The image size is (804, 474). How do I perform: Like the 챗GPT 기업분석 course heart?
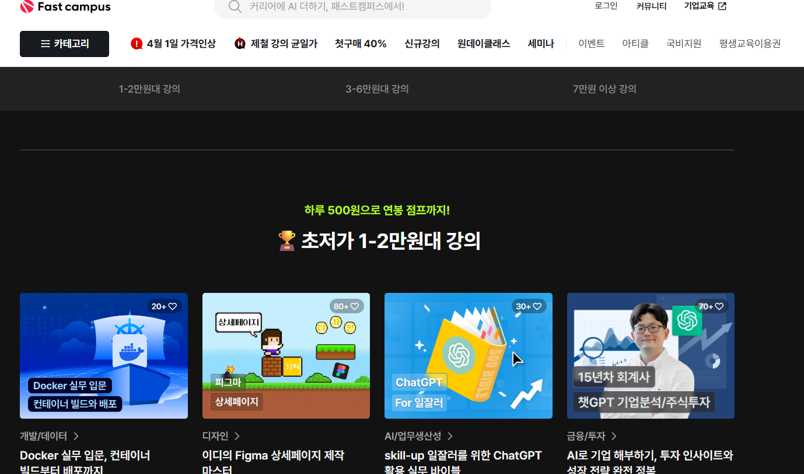pos(719,306)
